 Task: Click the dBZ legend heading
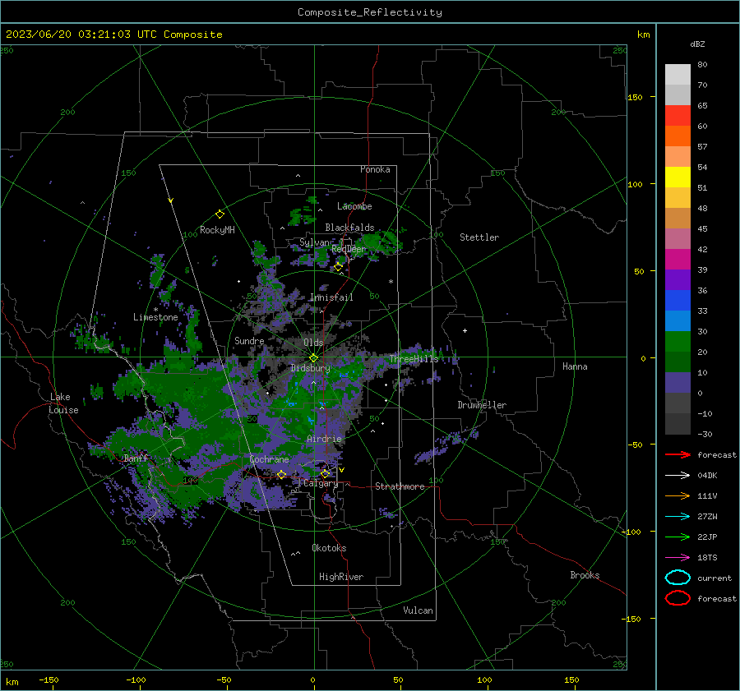click(697, 44)
